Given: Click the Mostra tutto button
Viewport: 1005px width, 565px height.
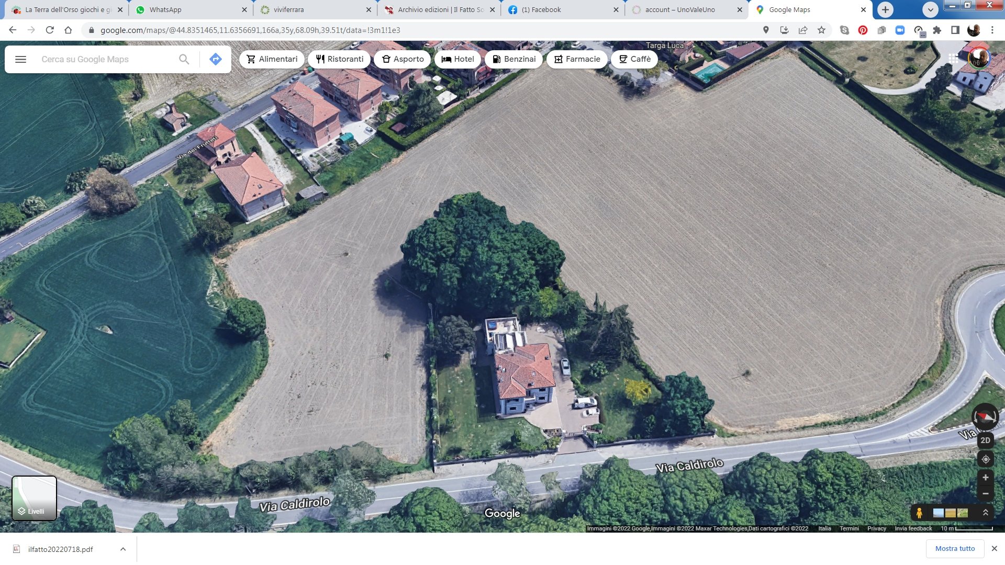Looking at the screenshot, I should (x=955, y=548).
